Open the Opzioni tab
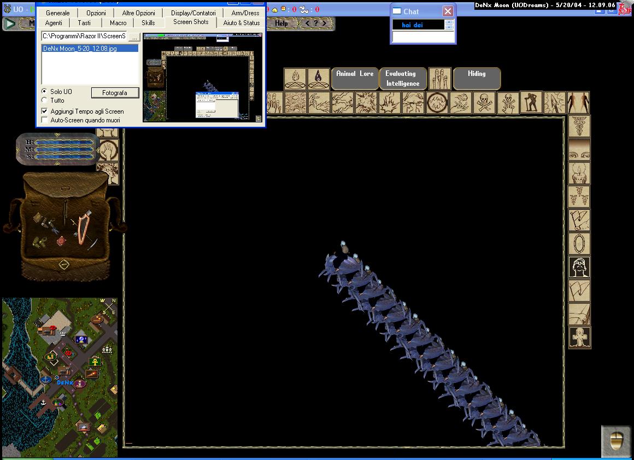 coord(96,13)
